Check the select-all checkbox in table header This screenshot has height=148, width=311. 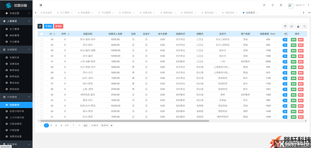click(x=42, y=34)
